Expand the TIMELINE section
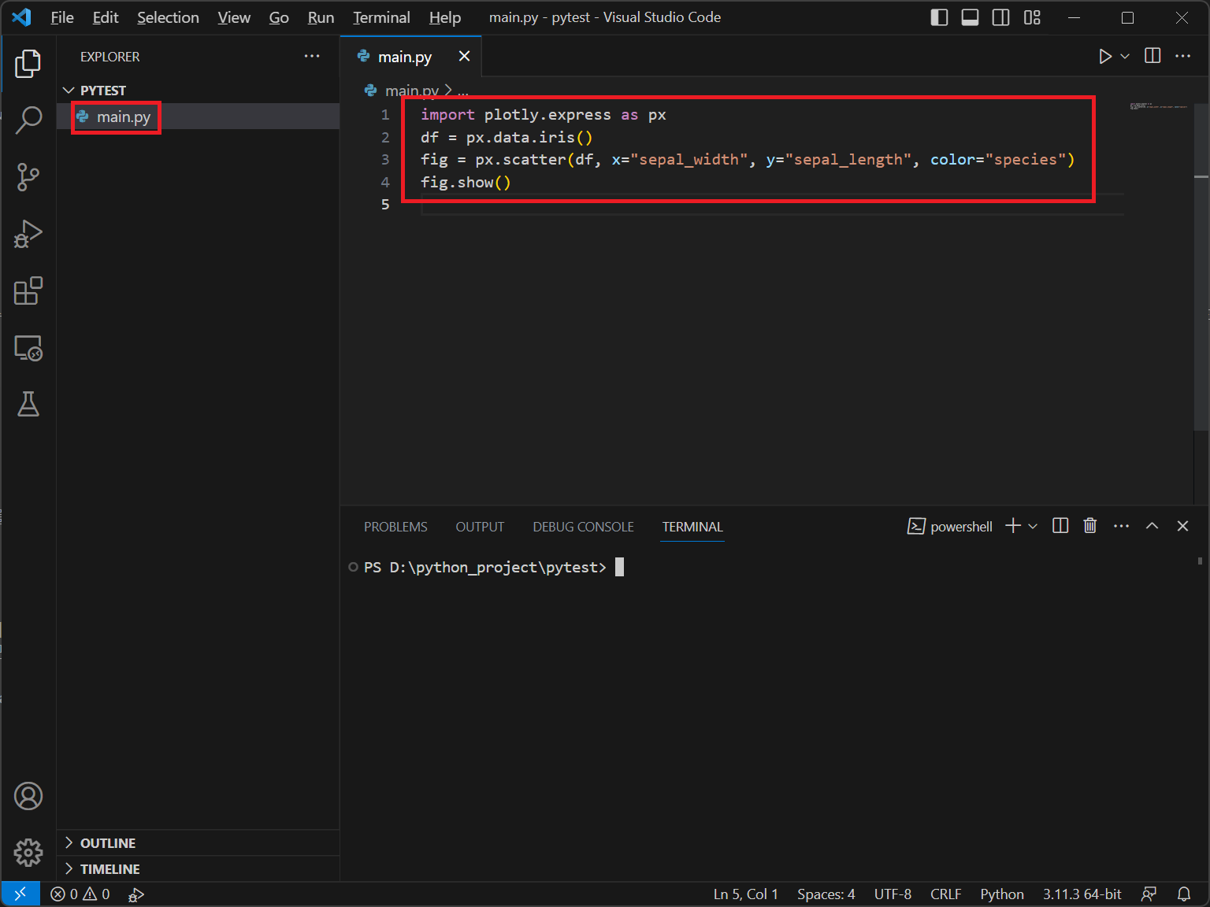 109,869
